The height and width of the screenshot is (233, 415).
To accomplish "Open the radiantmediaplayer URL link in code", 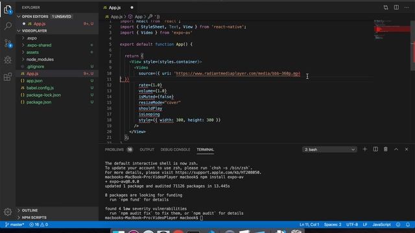I will click(238, 73).
